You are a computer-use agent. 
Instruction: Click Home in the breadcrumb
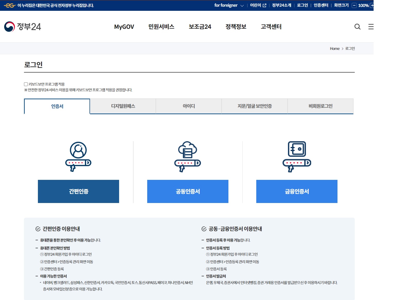click(x=335, y=48)
